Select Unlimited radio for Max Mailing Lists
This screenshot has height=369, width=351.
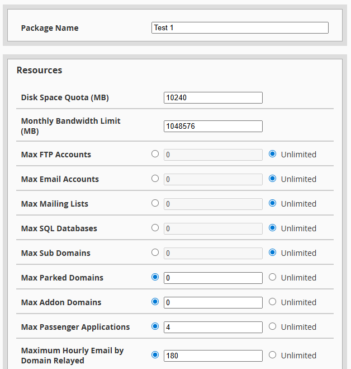pos(272,203)
